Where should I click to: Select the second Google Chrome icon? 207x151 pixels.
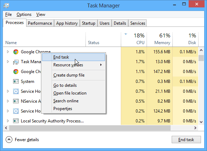coord(16,72)
